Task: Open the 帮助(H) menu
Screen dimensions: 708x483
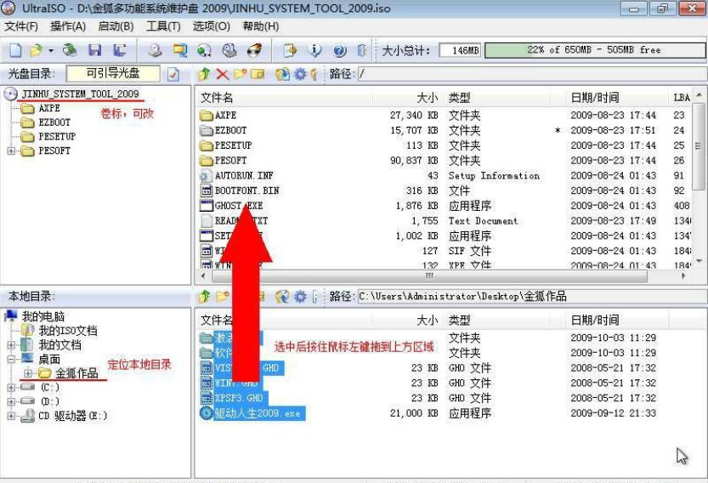Action: [261, 26]
